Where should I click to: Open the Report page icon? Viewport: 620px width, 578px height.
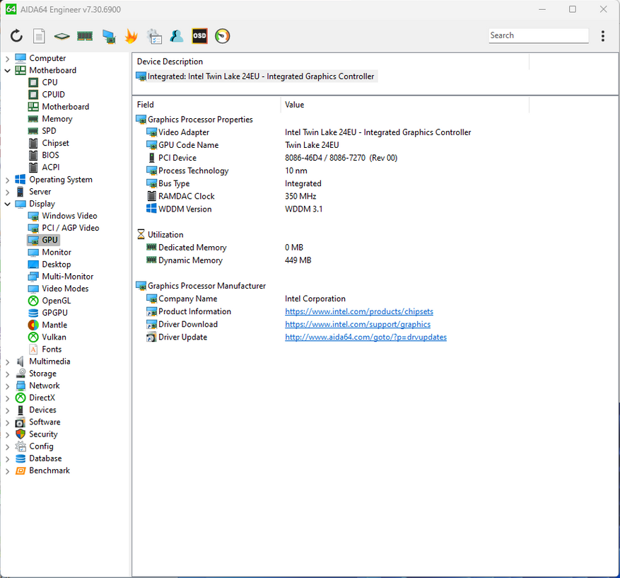click(39, 36)
